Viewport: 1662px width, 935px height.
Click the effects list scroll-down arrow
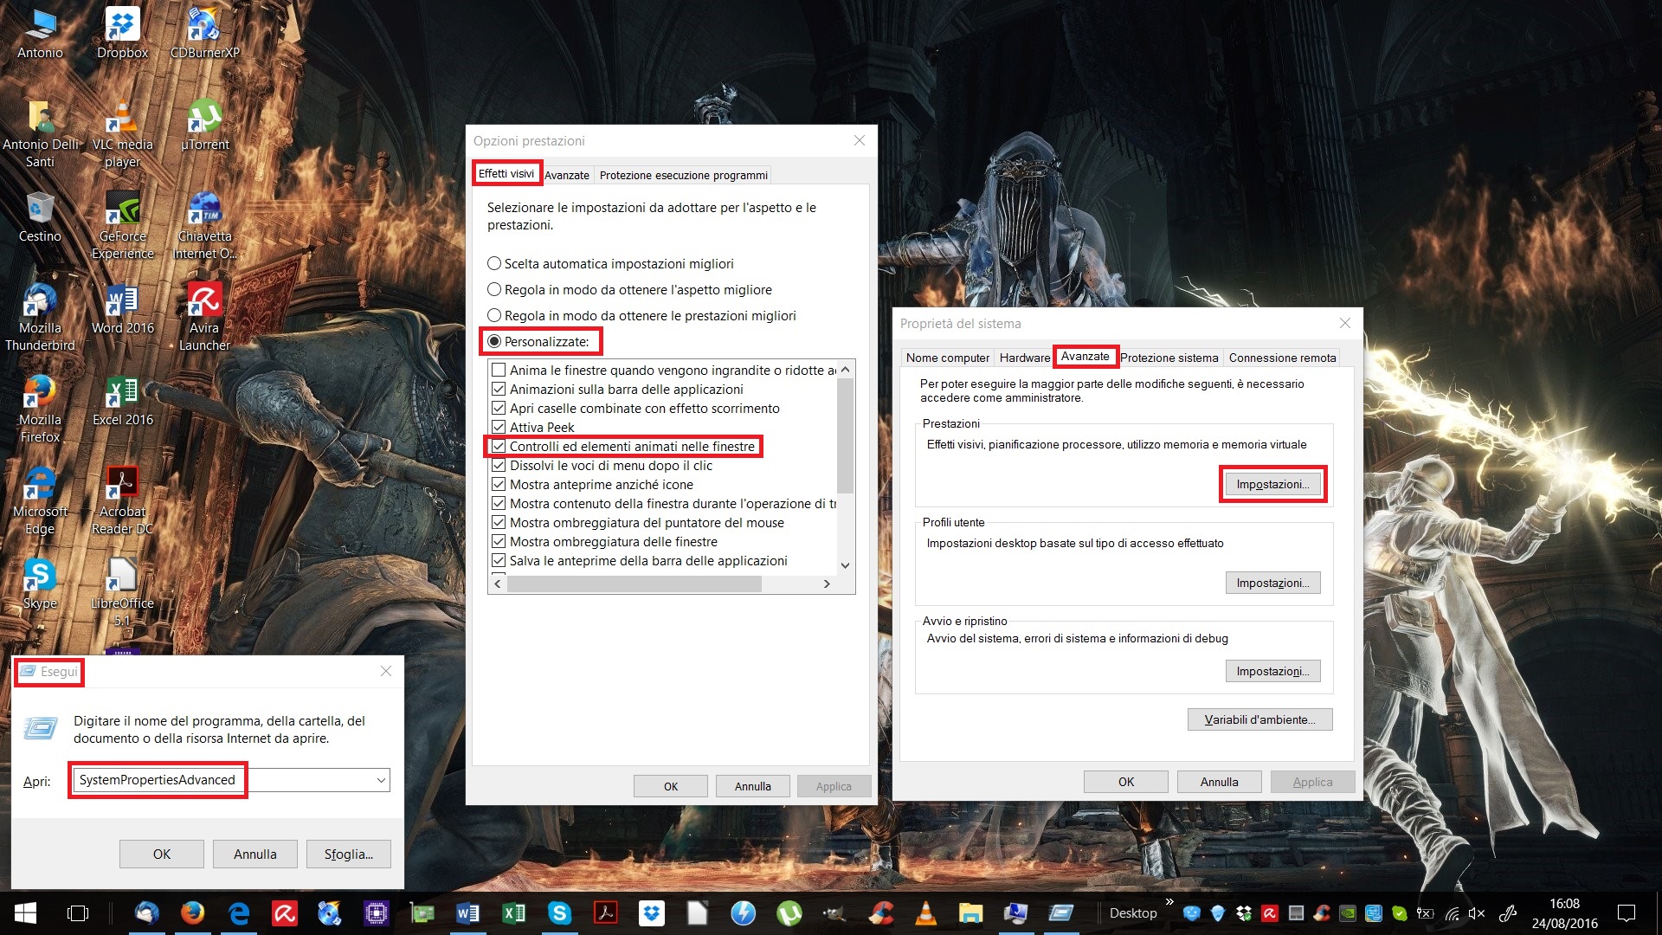[846, 565]
